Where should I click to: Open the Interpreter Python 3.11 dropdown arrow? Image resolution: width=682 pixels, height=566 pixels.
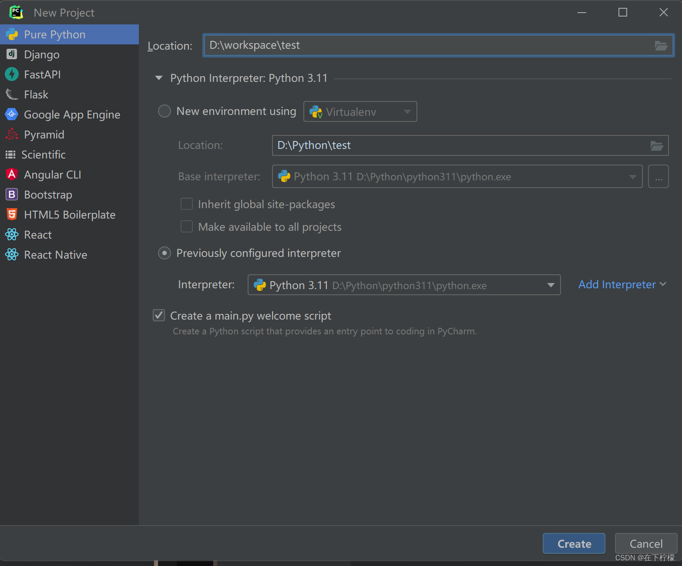(551, 285)
